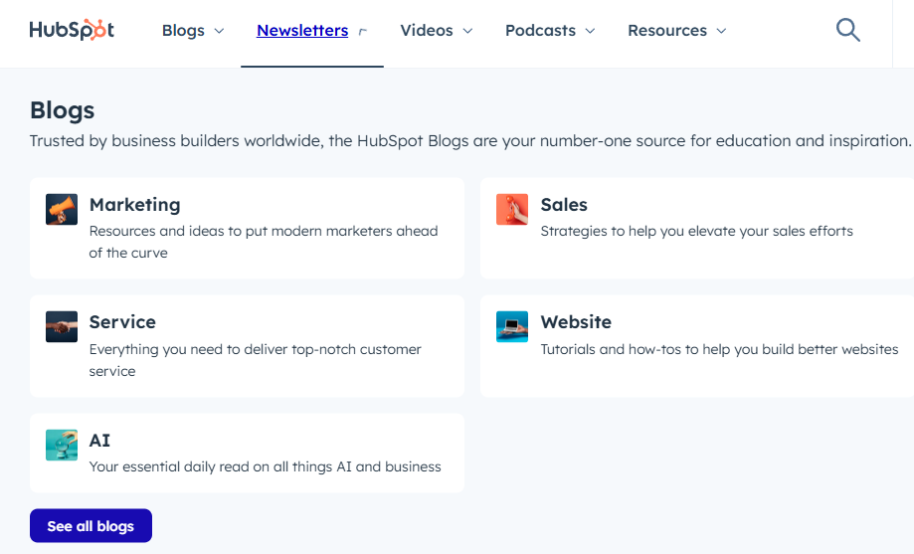Viewport: 914px width, 554px height.
Task: Click 'Strategies to help you elevate' description
Action: point(696,231)
